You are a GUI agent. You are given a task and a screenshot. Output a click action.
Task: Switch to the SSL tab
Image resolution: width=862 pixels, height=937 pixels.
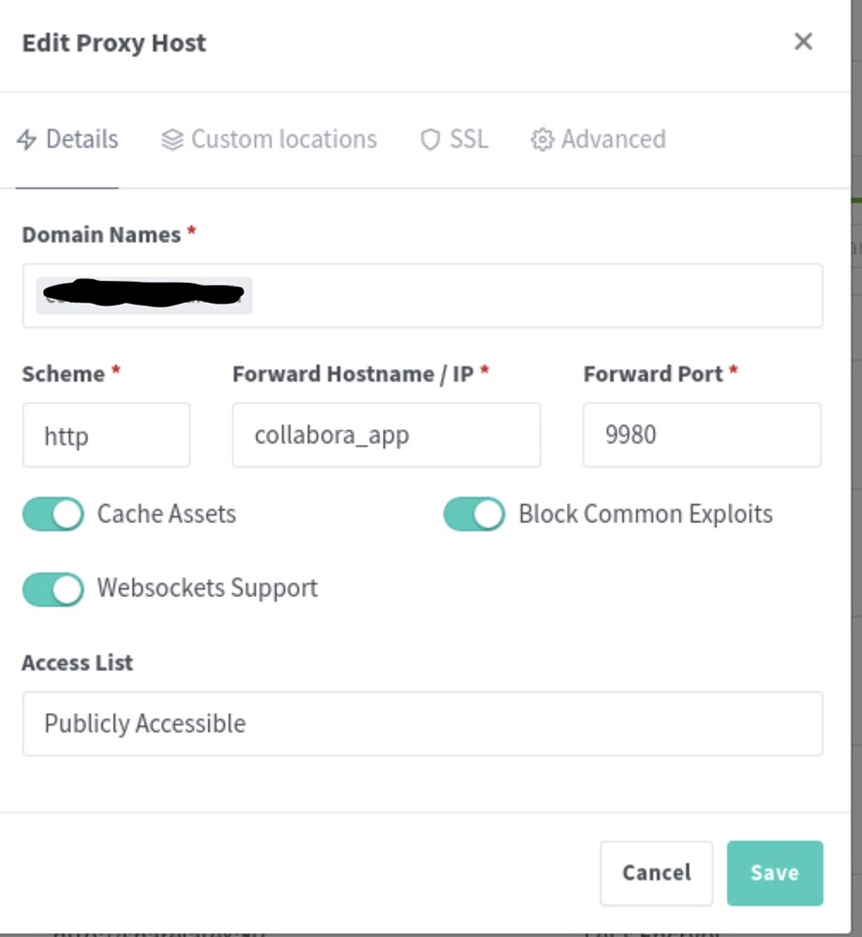tap(454, 140)
